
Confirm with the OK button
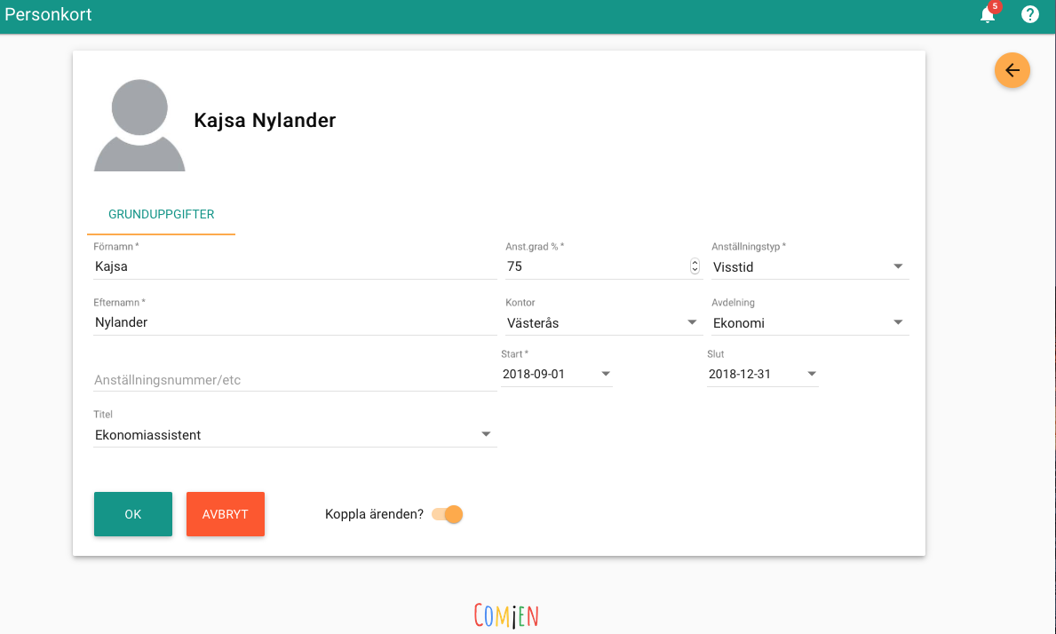click(x=132, y=514)
